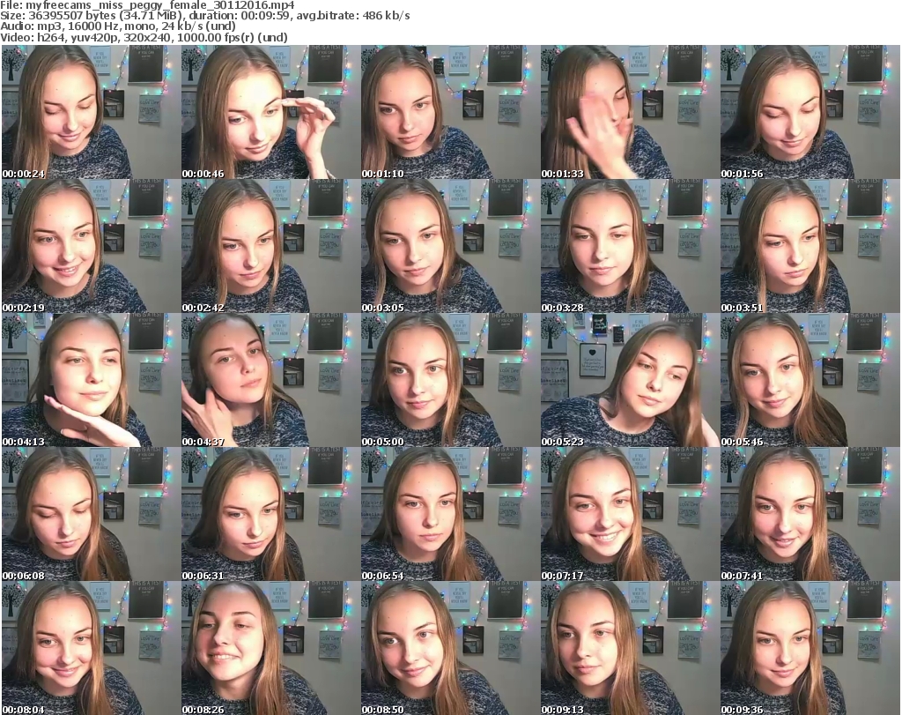The height and width of the screenshot is (715, 902).
Task: Click the final frame at 00:09:36
Action: click(x=810, y=648)
